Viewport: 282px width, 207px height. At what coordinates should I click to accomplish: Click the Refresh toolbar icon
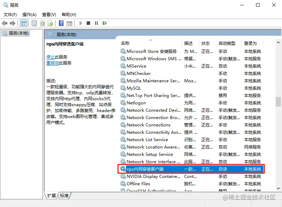click(x=43, y=23)
